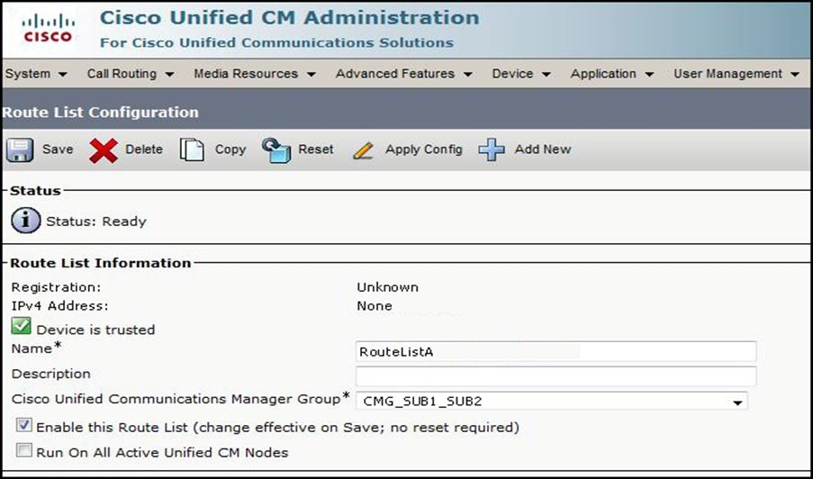Click the Add New text button
This screenshot has height=479, width=813.
pyautogui.click(x=542, y=149)
